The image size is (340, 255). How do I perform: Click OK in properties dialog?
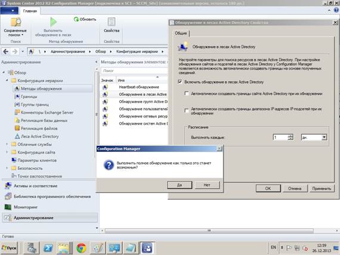tap(268, 188)
